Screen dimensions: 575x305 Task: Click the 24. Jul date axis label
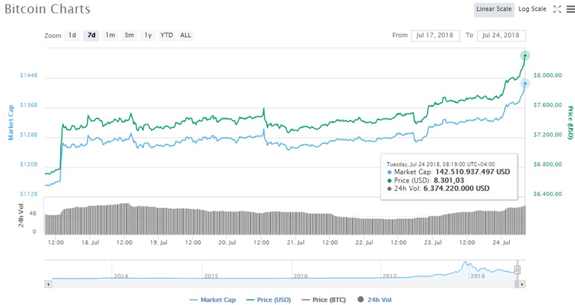click(x=501, y=242)
